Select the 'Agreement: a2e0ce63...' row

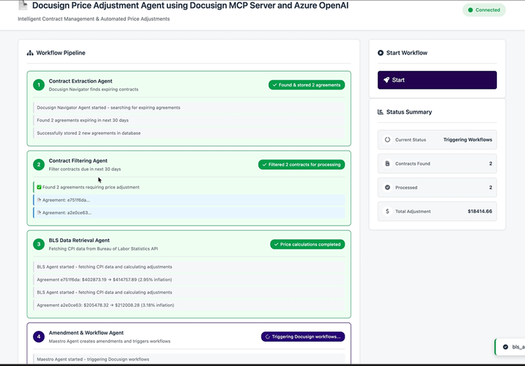[189, 212]
